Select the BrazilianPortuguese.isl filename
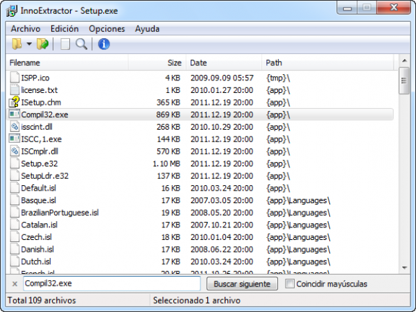 60,213
